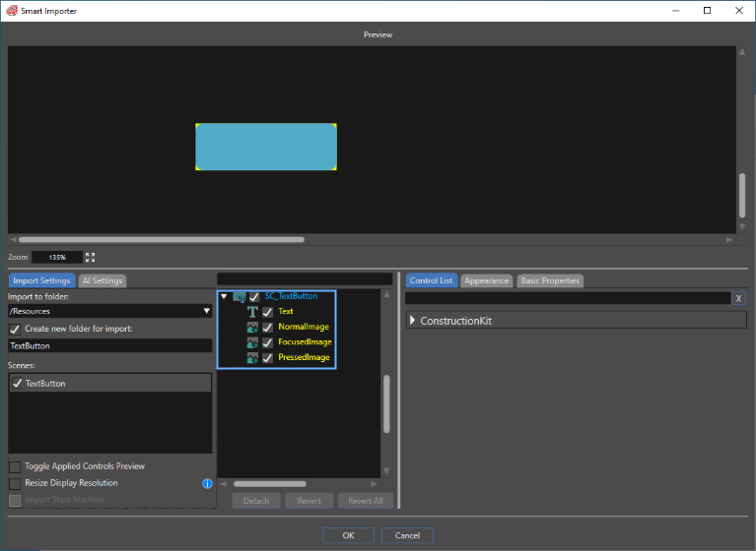The image size is (756, 551).
Task: Enable Toggle Applied Controls Preview
Action: 15,466
